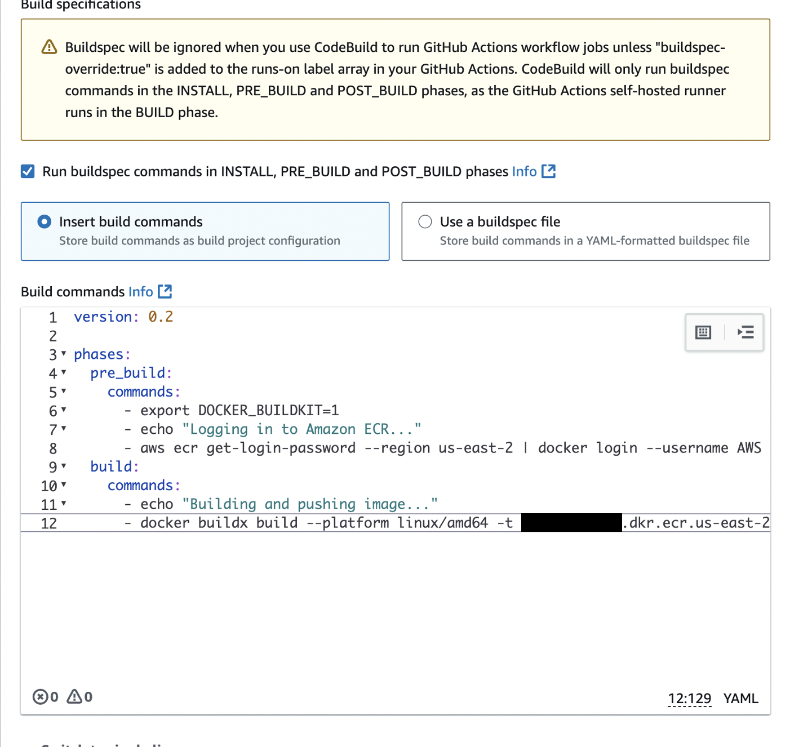Collapse the commands list on line 5
Image resolution: width=790 pixels, height=747 pixels.
tap(63, 392)
